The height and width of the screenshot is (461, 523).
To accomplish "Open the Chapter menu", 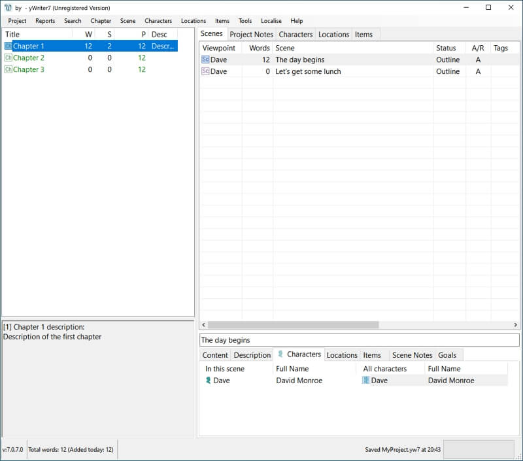I will pyautogui.click(x=101, y=21).
